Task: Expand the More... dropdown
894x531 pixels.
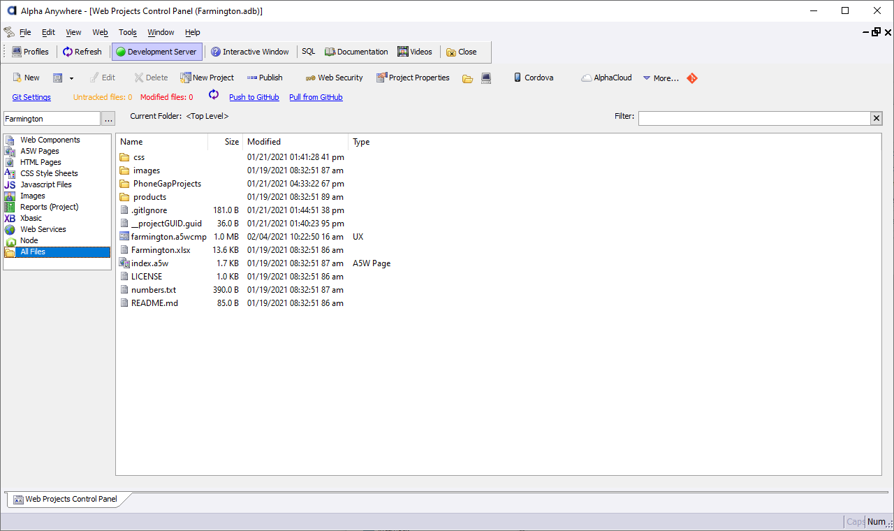Action: coord(661,78)
